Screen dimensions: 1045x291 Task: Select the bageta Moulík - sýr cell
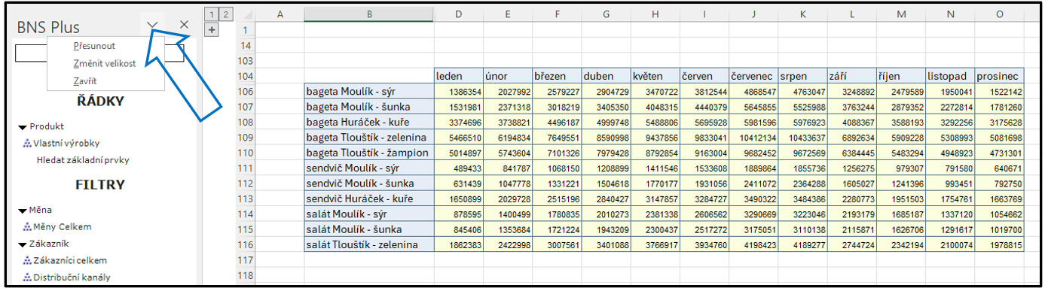click(369, 91)
